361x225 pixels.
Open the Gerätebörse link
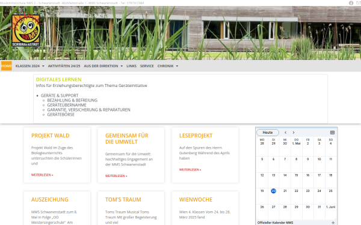coord(61,115)
